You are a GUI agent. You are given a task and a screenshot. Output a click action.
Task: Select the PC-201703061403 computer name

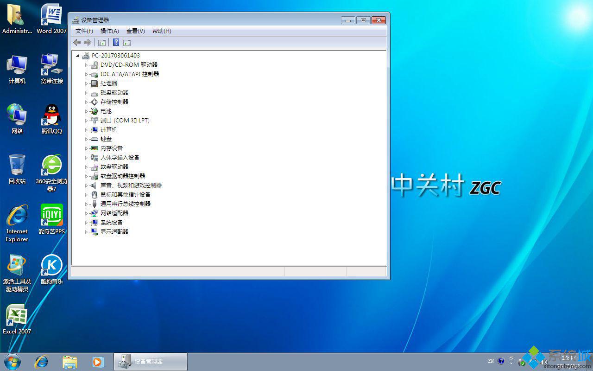[115, 55]
